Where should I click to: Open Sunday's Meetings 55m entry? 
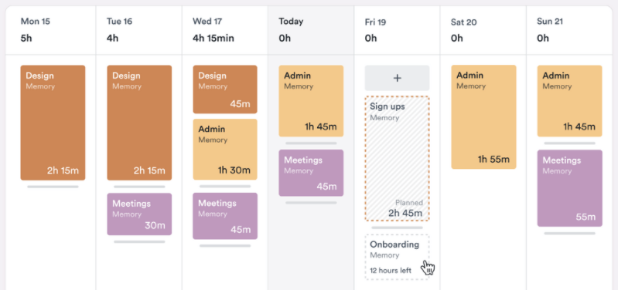(569, 188)
